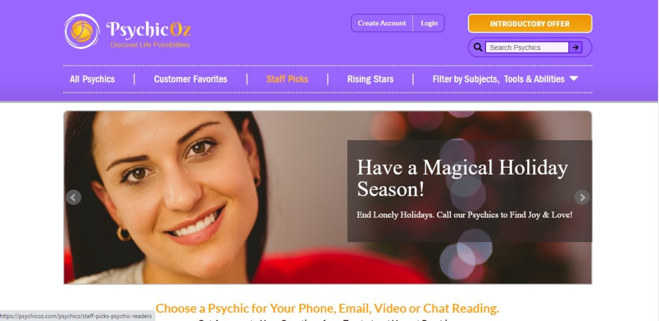Select Customer Favorites in navigation bar

pos(191,79)
